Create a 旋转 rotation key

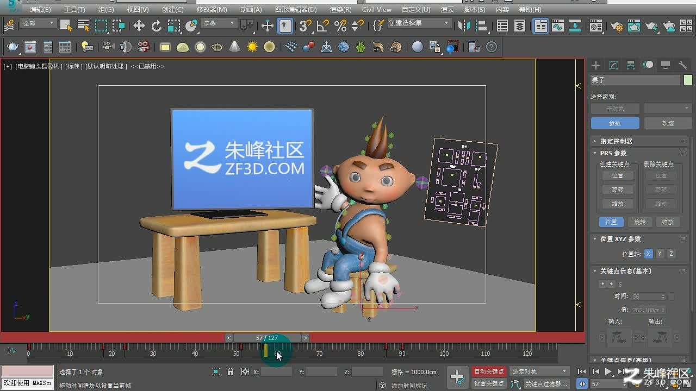[x=618, y=190]
